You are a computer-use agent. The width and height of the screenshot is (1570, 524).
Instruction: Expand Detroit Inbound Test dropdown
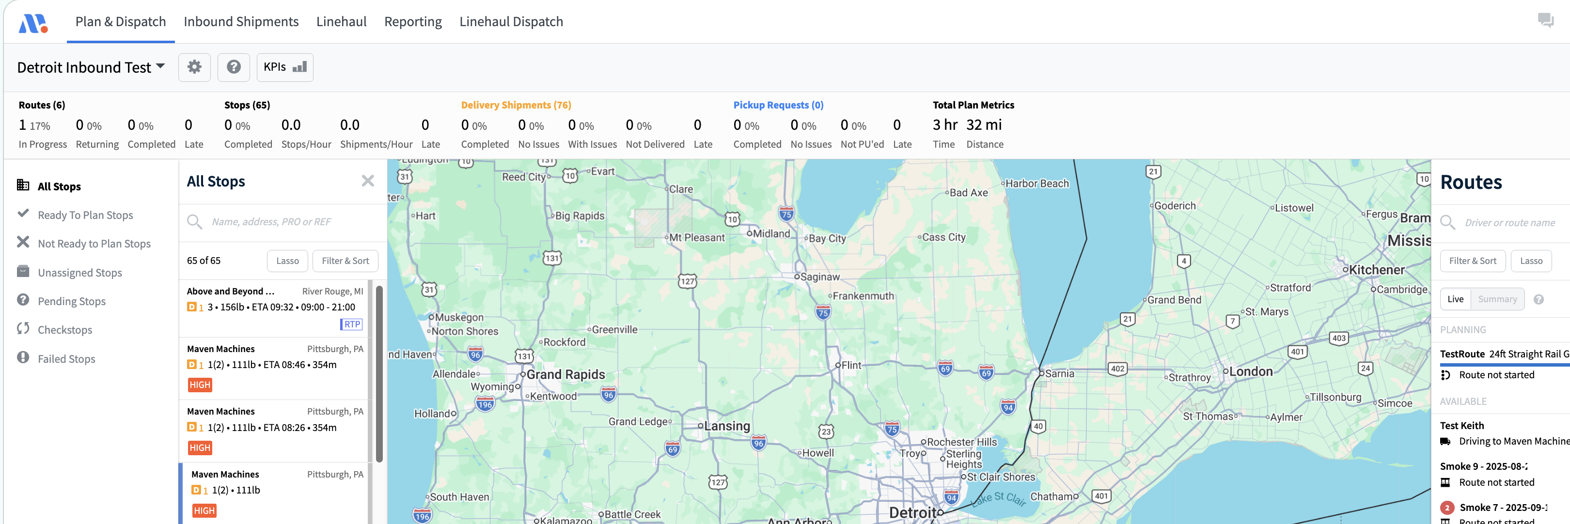tap(92, 67)
